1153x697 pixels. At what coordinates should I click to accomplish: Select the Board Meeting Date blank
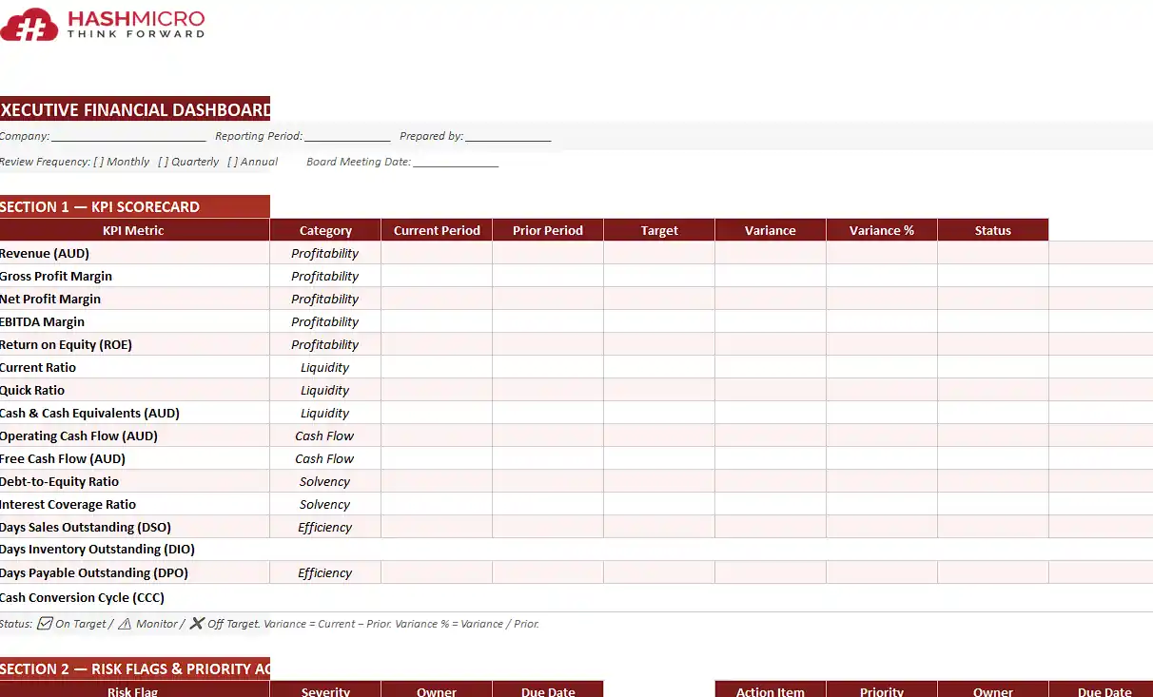[x=455, y=163]
